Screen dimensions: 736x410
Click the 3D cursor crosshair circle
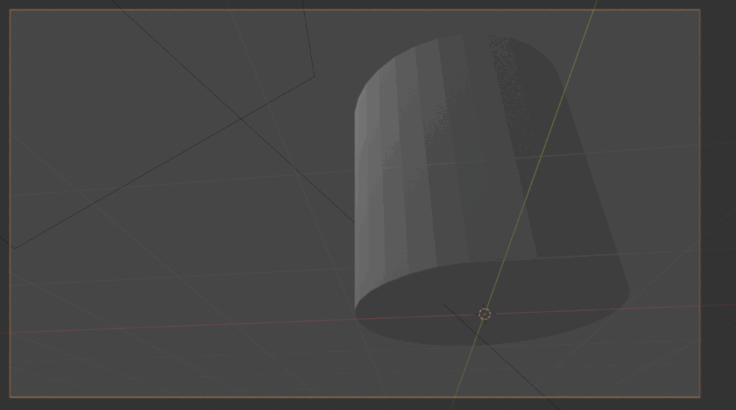point(484,314)
